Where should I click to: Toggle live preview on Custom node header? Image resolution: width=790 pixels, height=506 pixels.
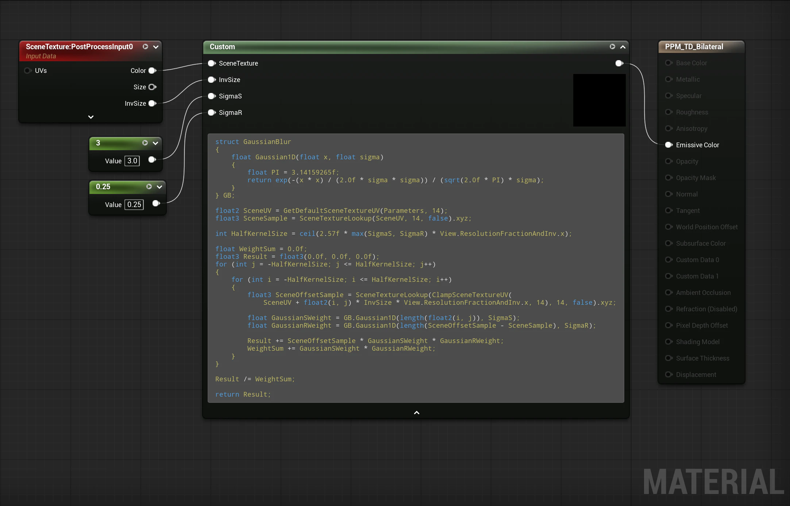pyautogui.click(x=612, y=47)
